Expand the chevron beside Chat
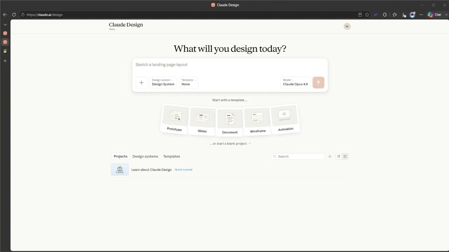 coord(446,15)
